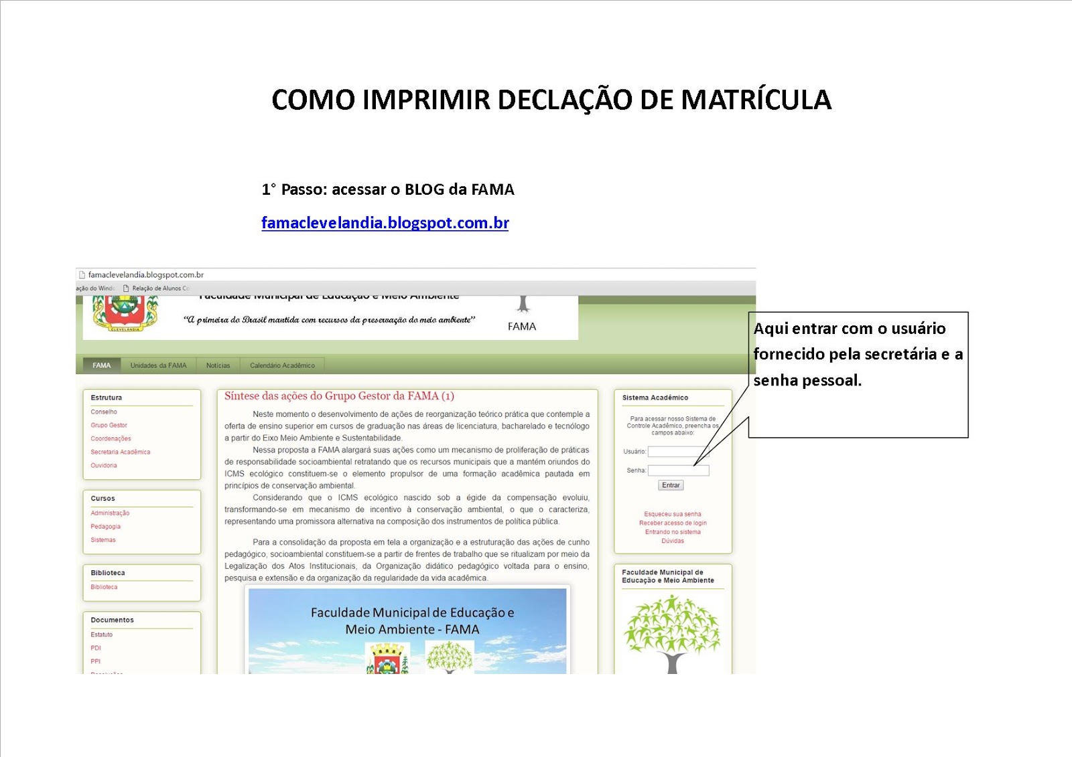Open the PDI document link
Screen dimensions: 1072x757
[96, 648]
